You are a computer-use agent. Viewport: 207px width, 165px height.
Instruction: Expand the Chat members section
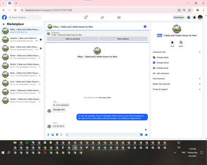176,79
